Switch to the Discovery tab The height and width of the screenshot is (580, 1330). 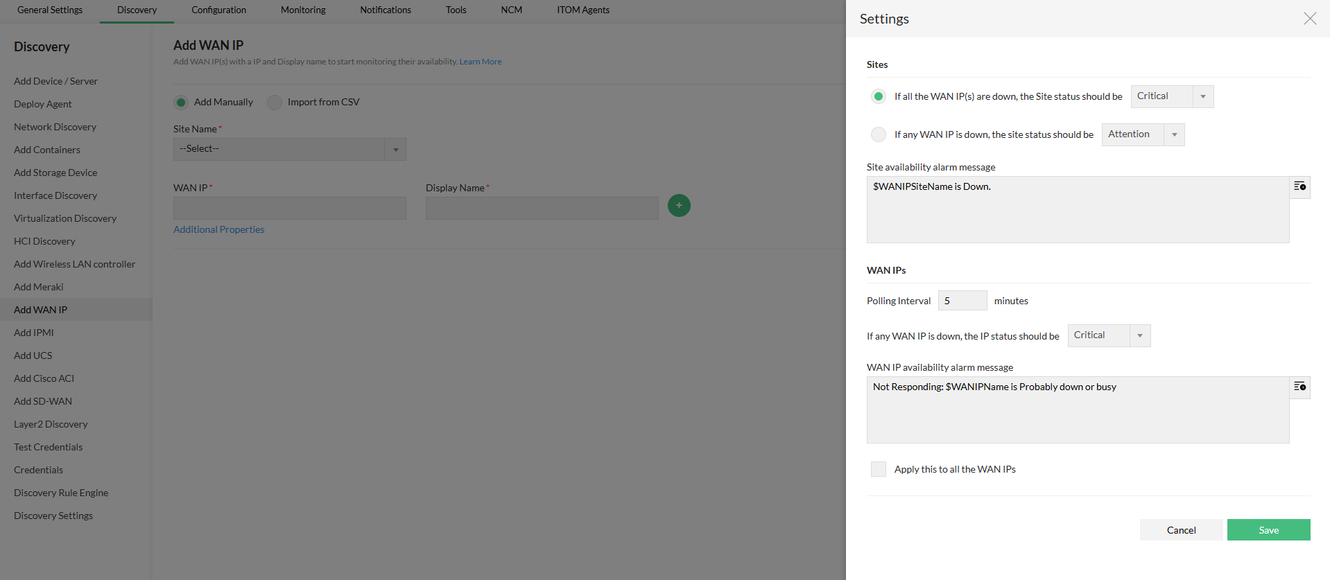[x=137, y=10]
